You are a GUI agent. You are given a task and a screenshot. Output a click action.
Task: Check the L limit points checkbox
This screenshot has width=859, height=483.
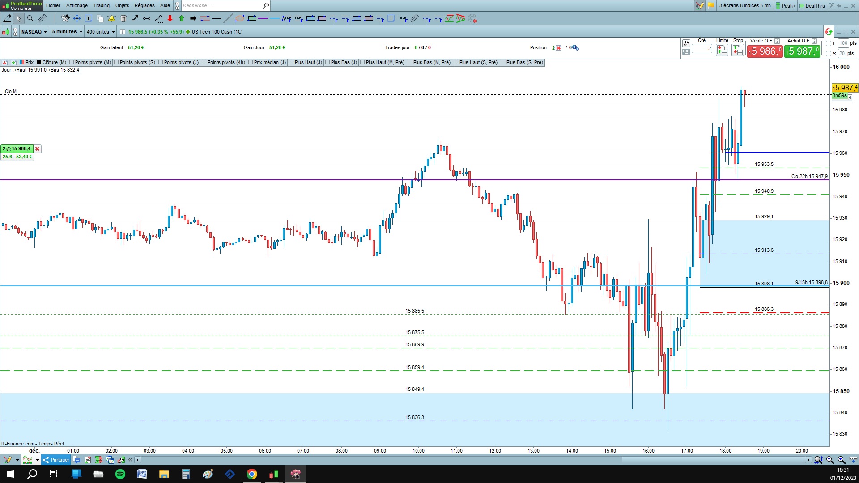(829, 43)
